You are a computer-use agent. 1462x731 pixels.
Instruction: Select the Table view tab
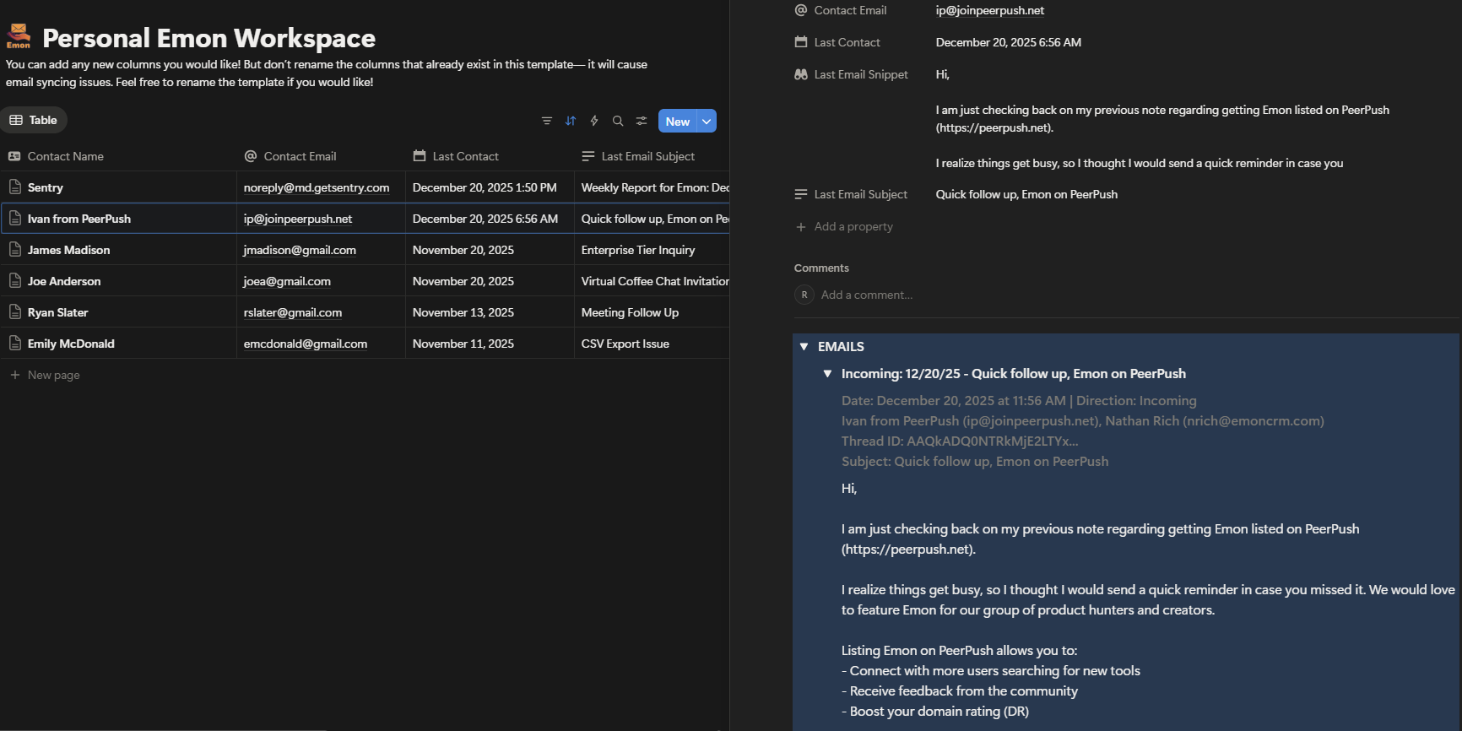34,120
